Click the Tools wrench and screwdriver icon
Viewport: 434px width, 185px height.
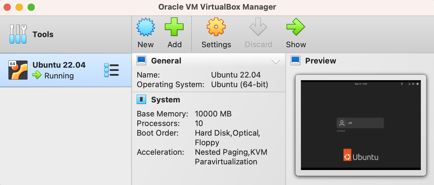tap(18, 34)
